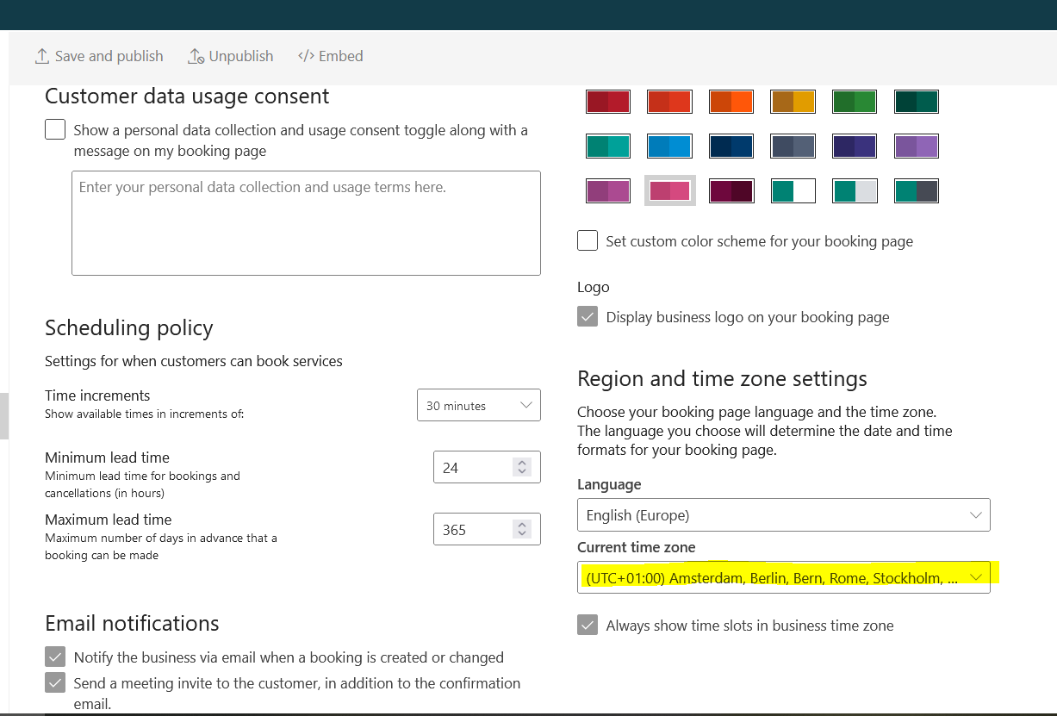Uncheck Display business logo checkbox

(x=588, y=317)
